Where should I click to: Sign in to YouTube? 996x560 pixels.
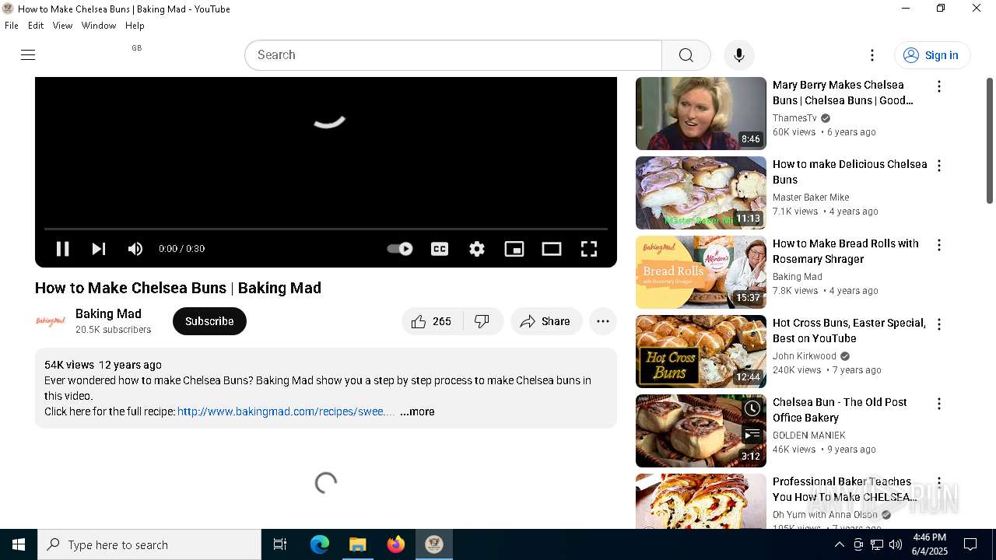(932, 55)
